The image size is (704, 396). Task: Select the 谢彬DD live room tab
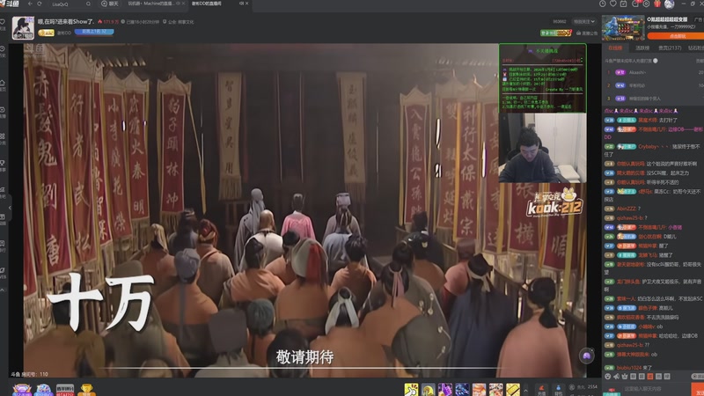tap(207, 4)
